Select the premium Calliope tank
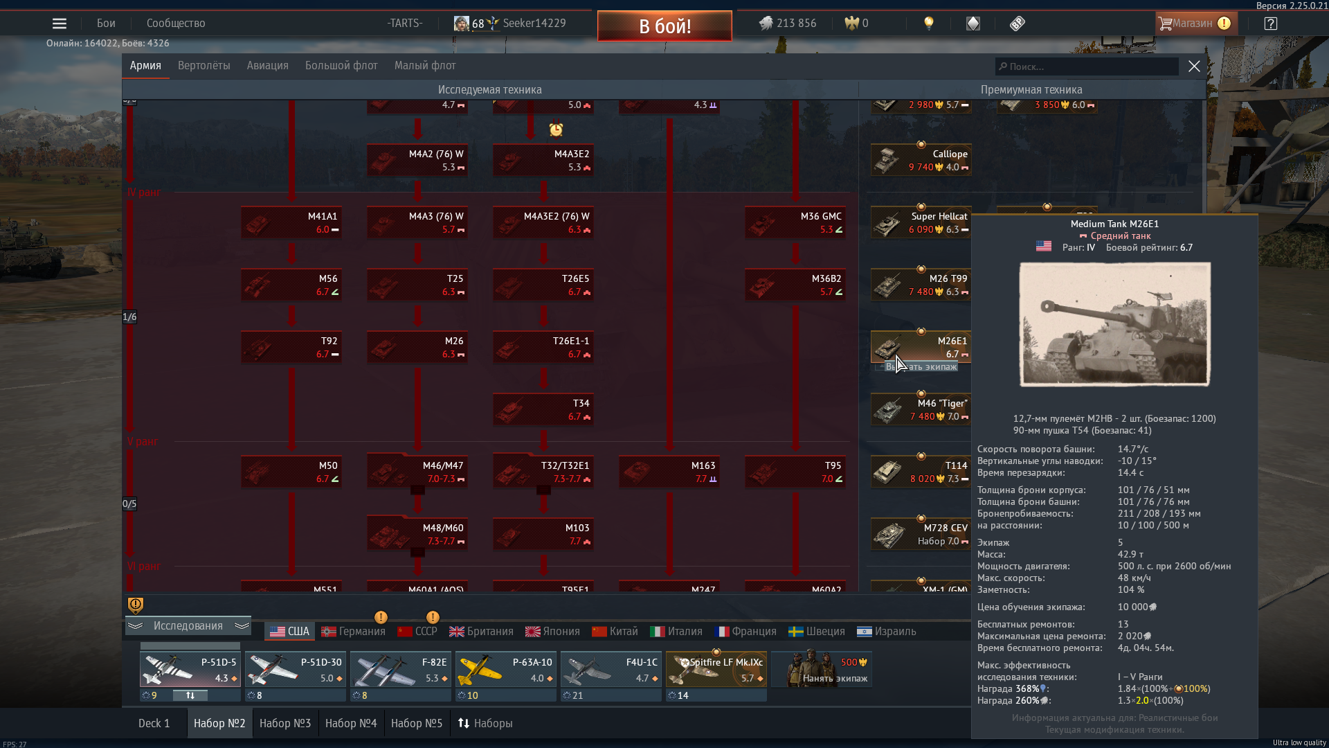Viewport: 1329px width, 748px height. pos(921,160)
